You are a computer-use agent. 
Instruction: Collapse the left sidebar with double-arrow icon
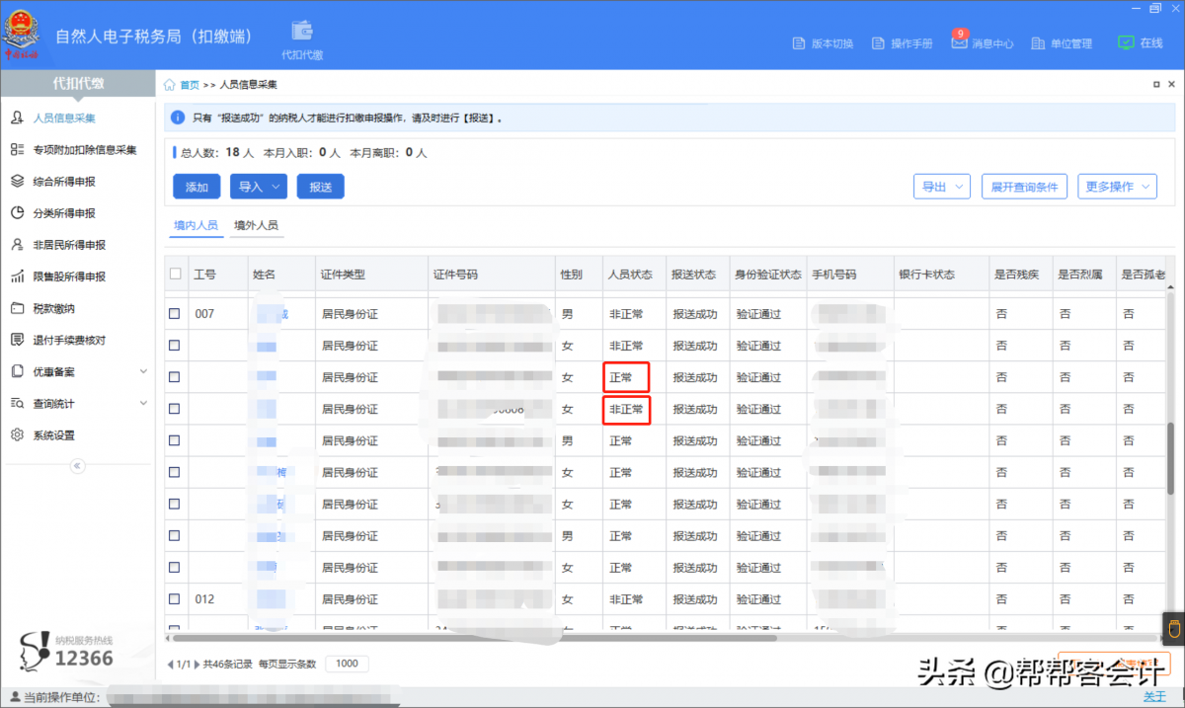point(78,466)
